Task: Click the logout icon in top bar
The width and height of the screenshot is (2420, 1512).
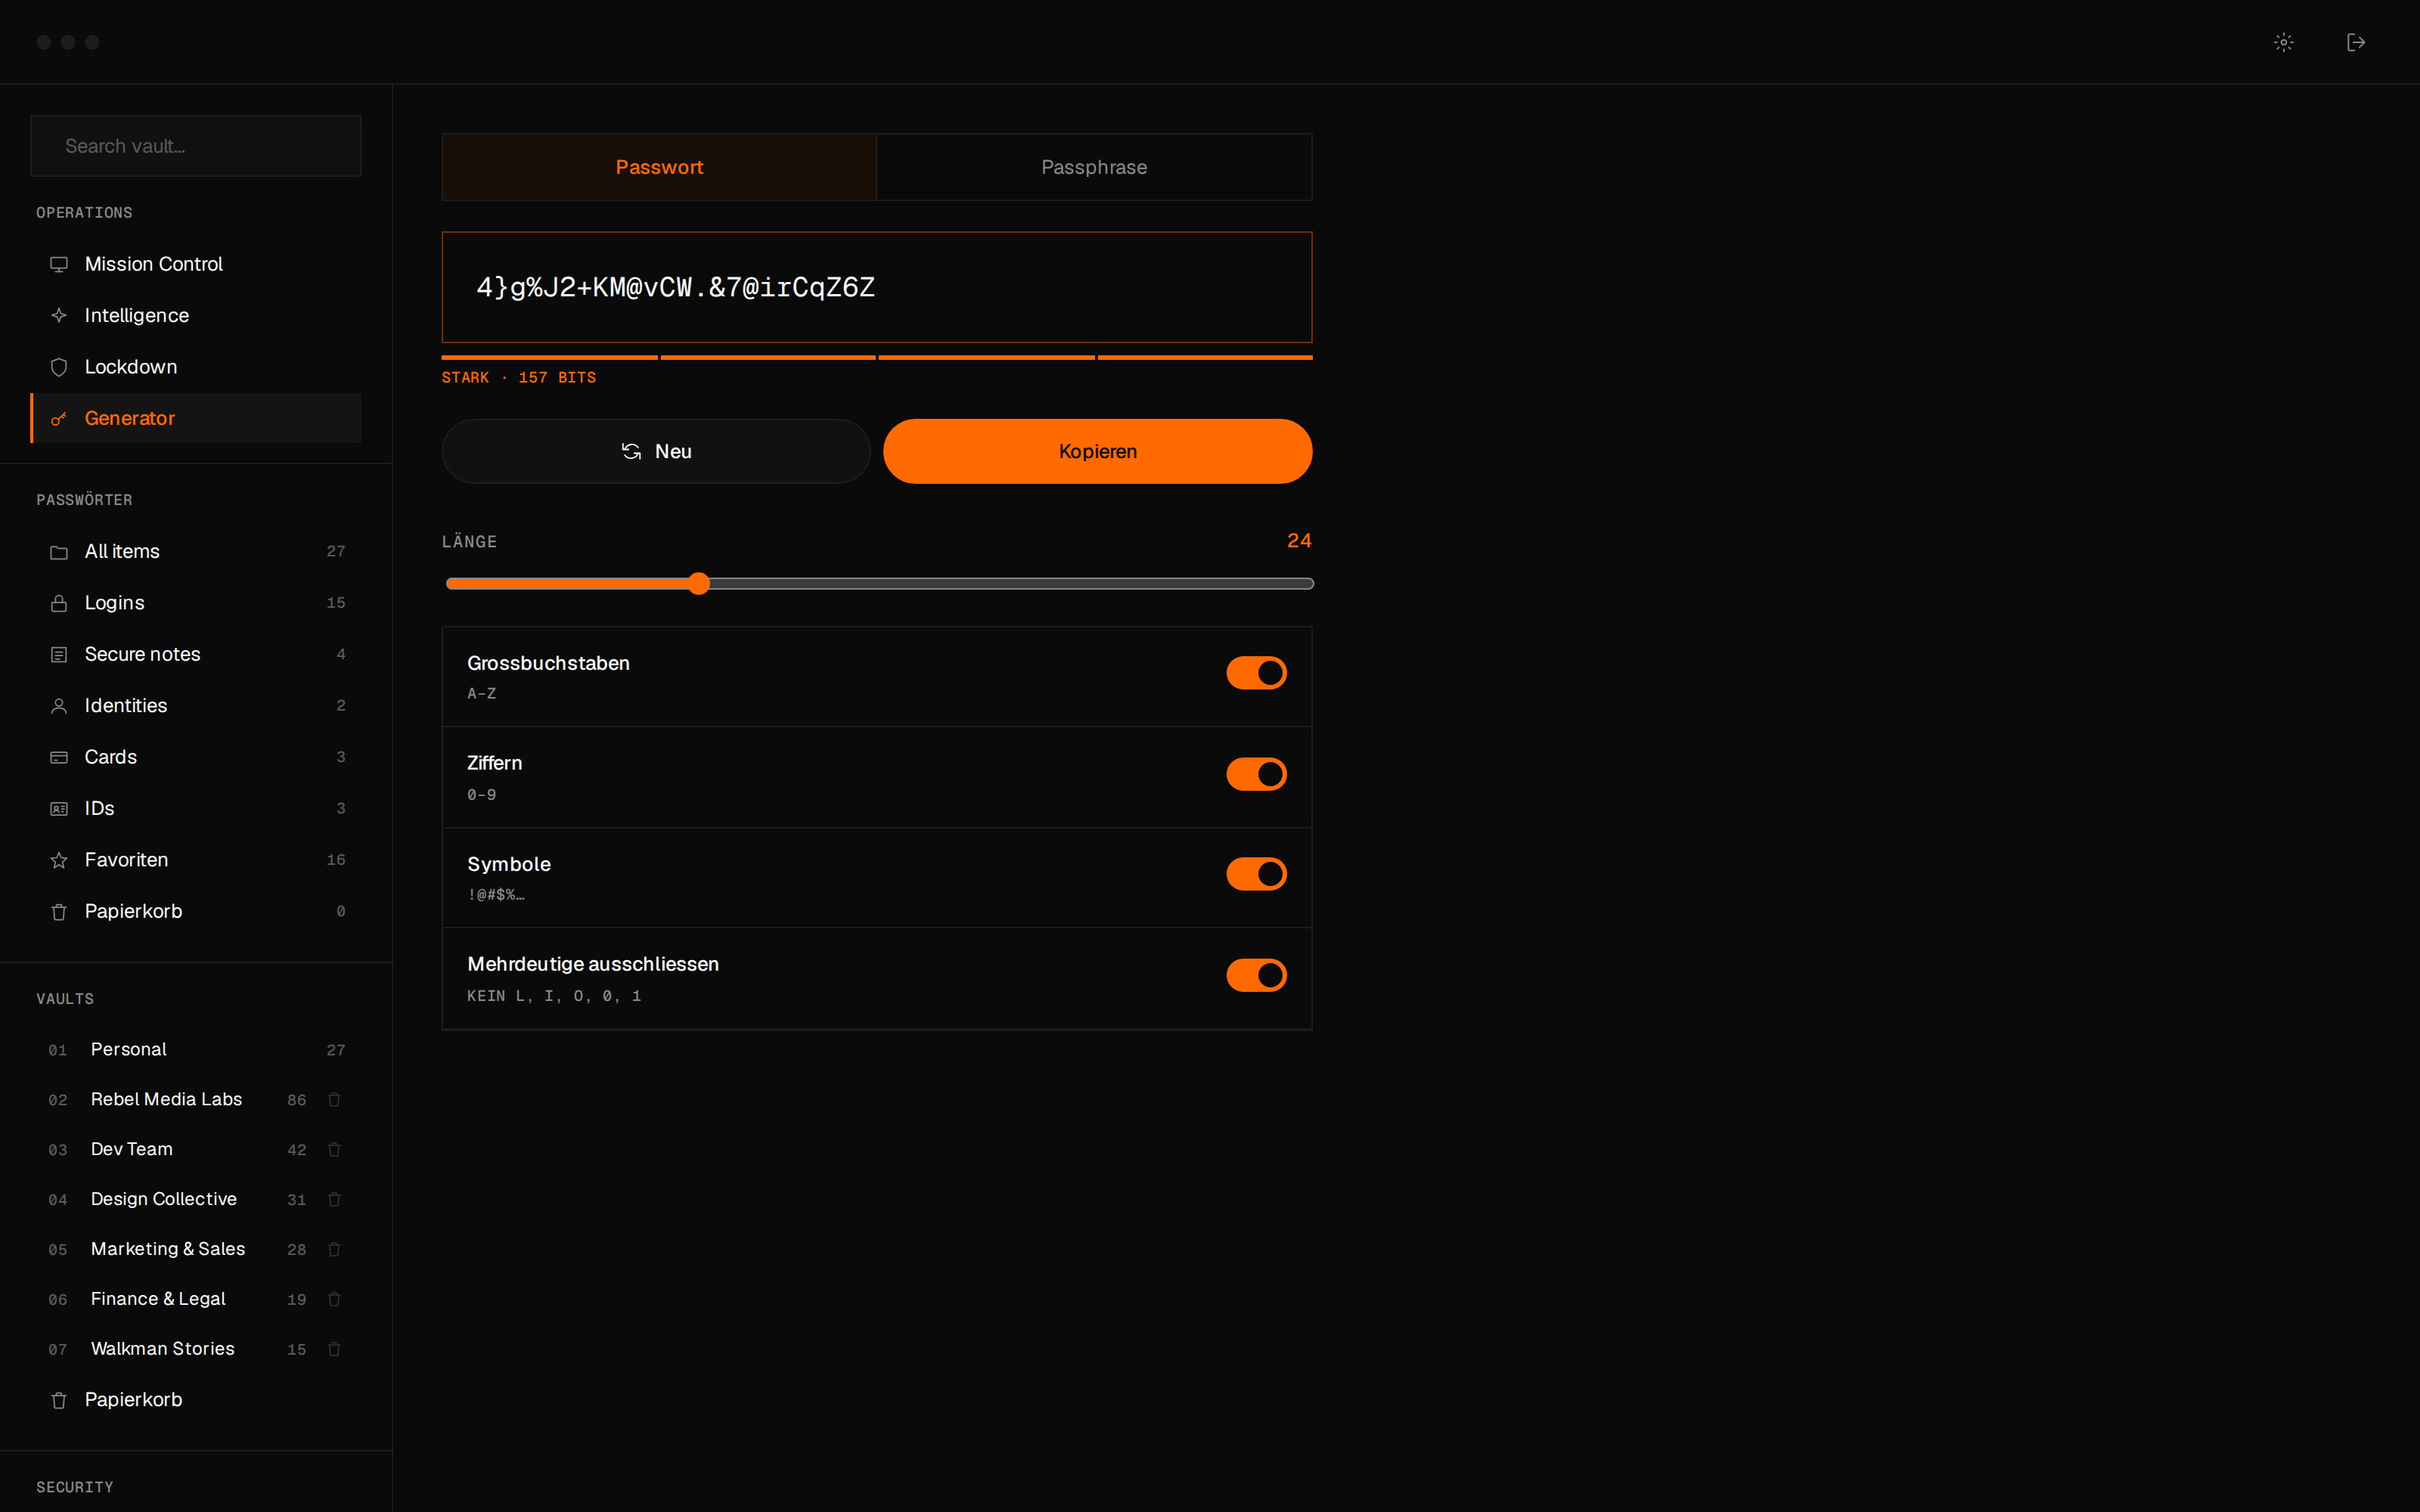Action: pos(2356,42)
